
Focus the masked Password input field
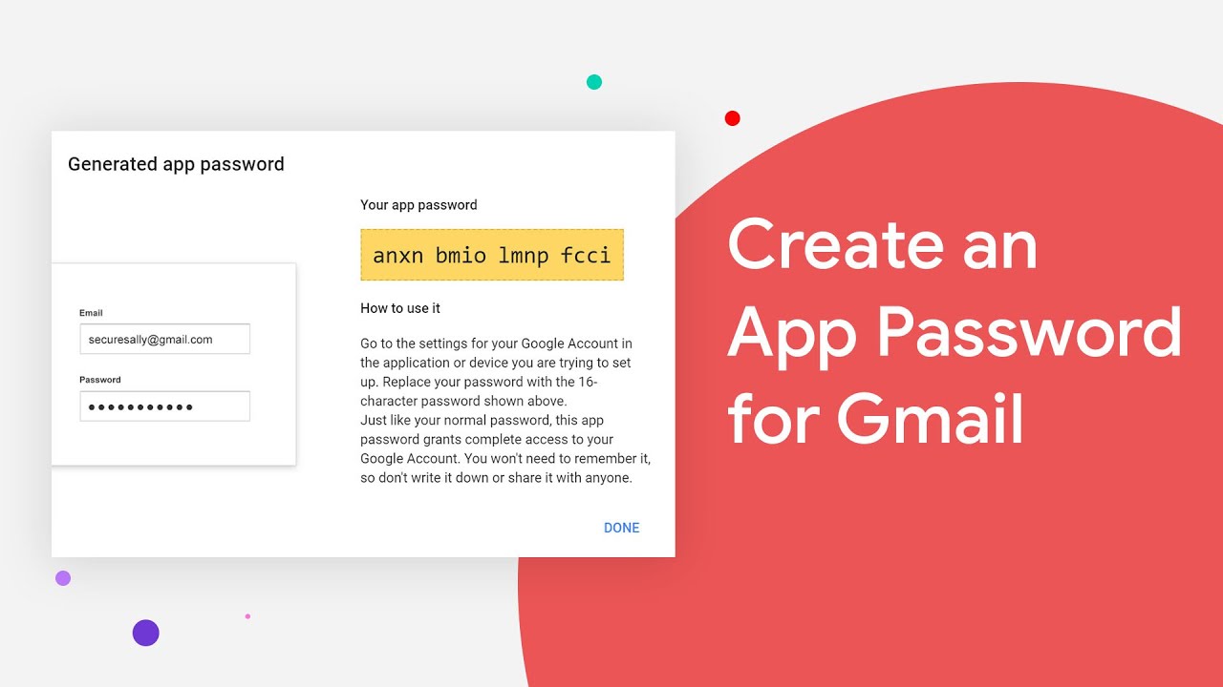click(164, 406)
